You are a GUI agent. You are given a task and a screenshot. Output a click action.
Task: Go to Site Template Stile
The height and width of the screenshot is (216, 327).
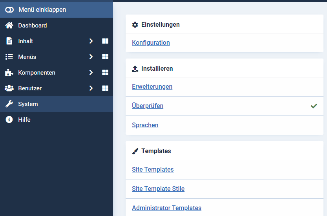pos(158,189)
